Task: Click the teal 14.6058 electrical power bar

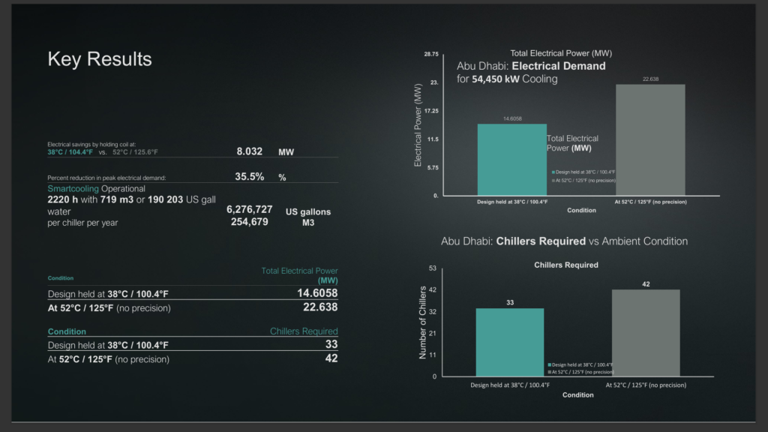Action: click(x=511, y=160)
